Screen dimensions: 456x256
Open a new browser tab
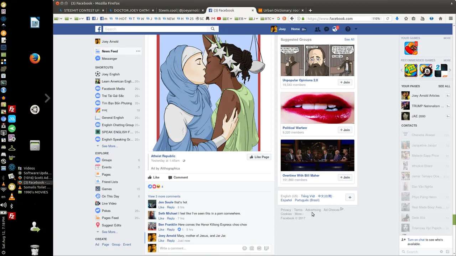click(310, 10)
